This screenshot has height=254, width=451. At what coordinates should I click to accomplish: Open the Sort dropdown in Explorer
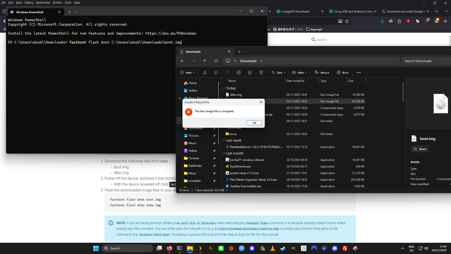pyautogui.click(x=278, y=72)
